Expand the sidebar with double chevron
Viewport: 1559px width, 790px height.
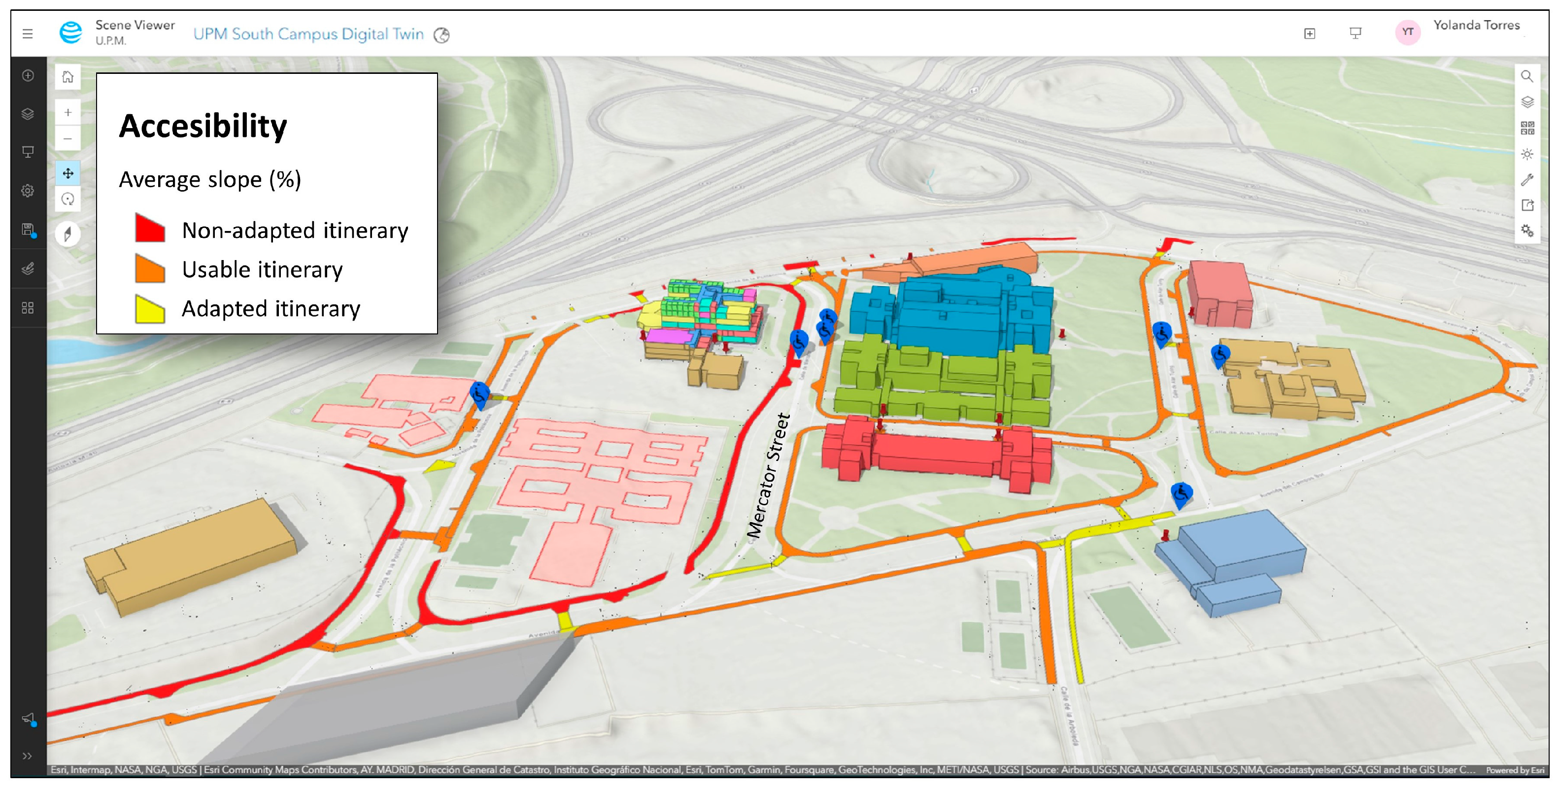click(27, 756)
